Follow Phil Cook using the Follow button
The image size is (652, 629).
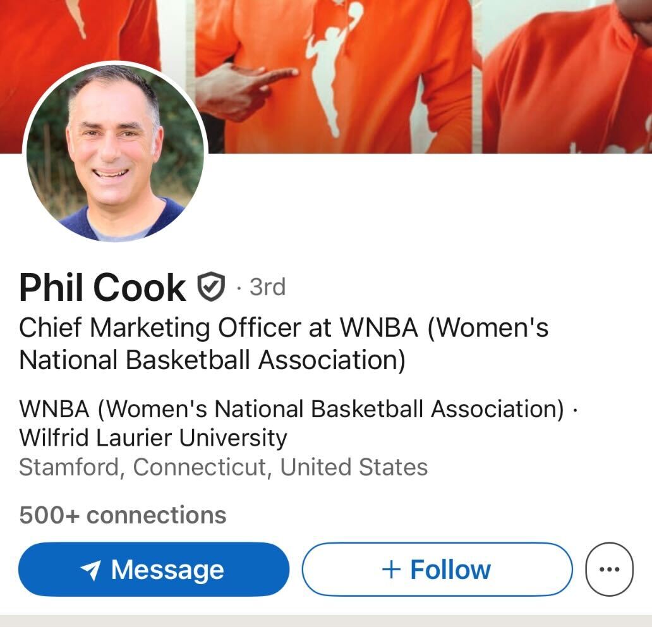[x=437, y=569]
